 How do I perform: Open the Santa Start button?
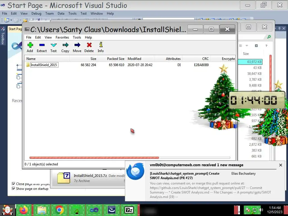tap(7, 210)
